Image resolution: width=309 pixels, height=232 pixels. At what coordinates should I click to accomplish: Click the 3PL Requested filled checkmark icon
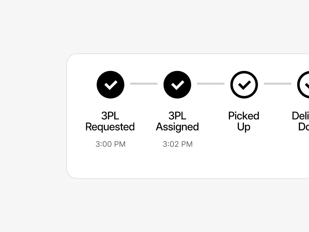point(110,85)
